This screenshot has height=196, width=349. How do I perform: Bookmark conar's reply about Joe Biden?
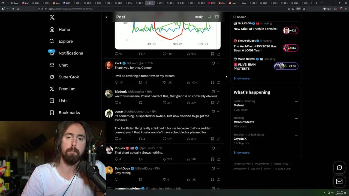point(212,139)
